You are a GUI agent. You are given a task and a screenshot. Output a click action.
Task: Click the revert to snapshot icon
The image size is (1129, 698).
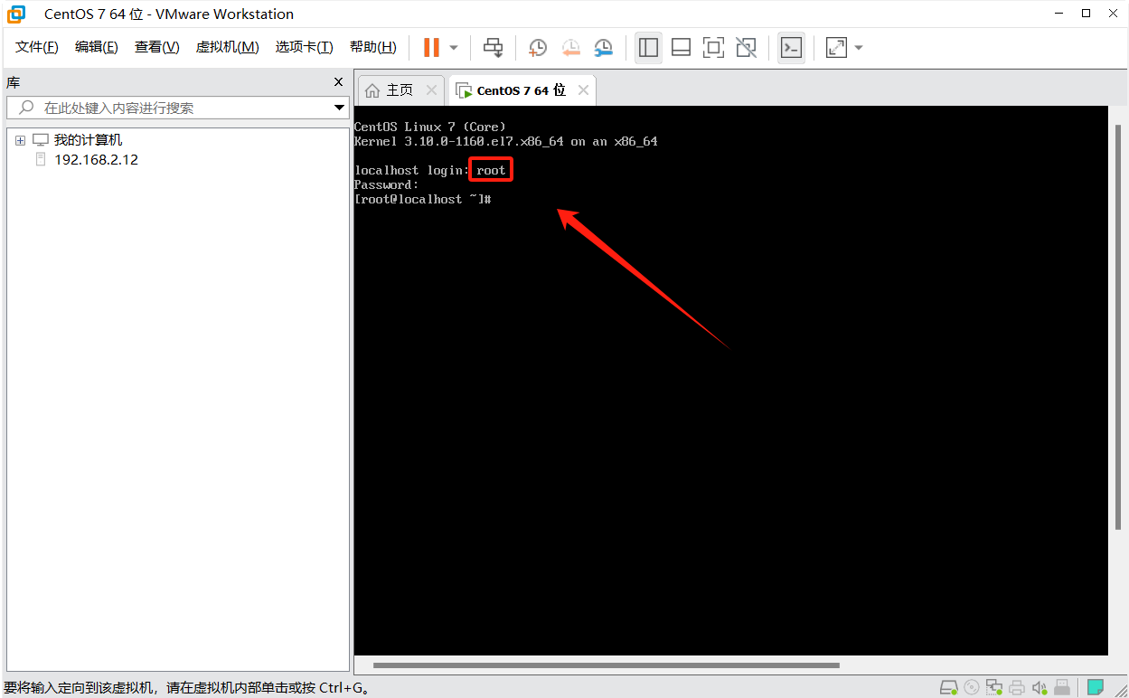click(570, 47)
